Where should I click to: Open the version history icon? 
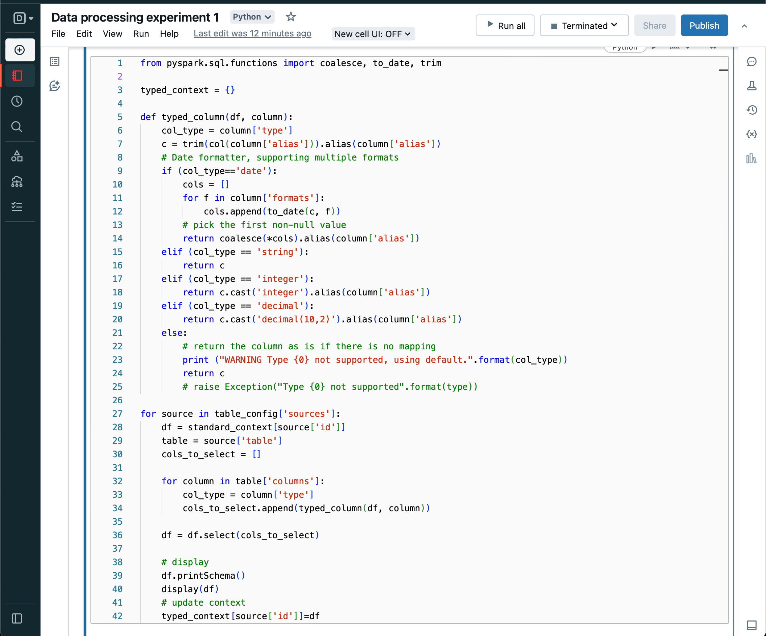[751, 110]
